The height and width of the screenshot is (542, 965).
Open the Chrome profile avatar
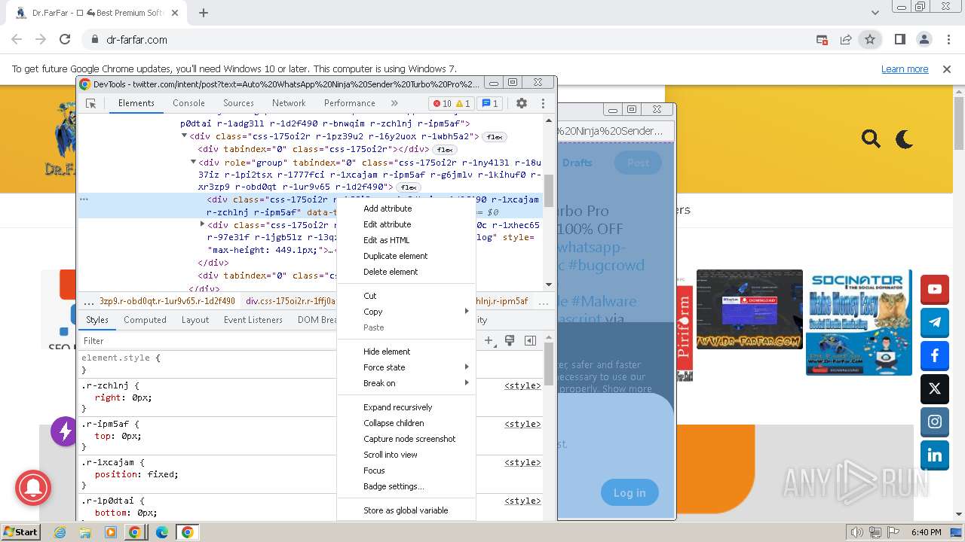[924, 39]
